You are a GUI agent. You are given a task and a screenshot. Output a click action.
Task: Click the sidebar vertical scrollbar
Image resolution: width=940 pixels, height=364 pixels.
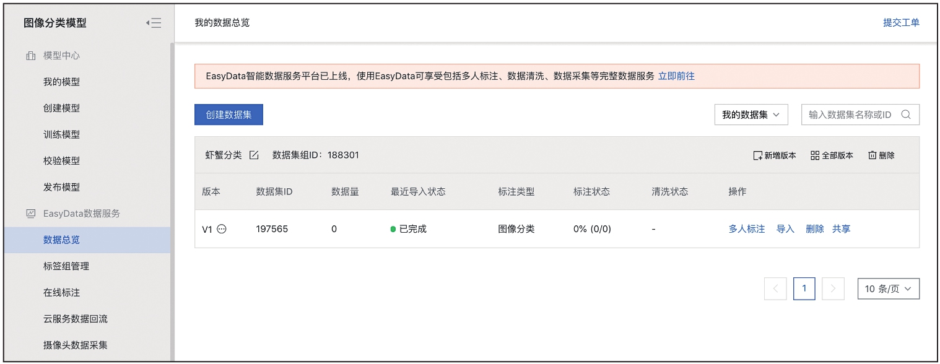[x=172, y=201]
